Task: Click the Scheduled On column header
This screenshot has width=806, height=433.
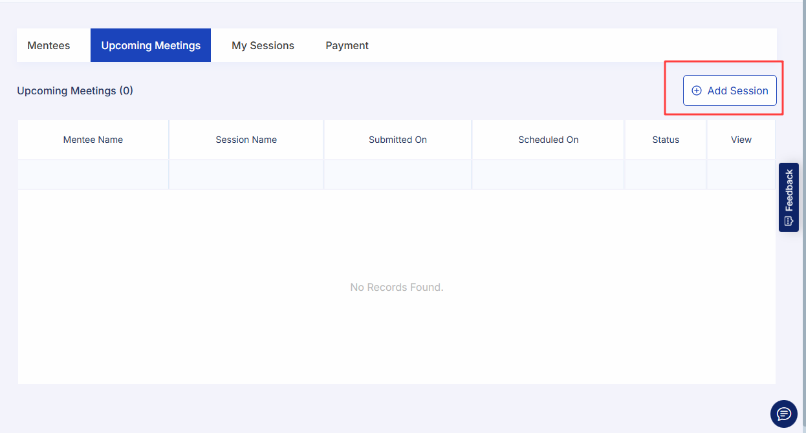Action: [548, 140]
